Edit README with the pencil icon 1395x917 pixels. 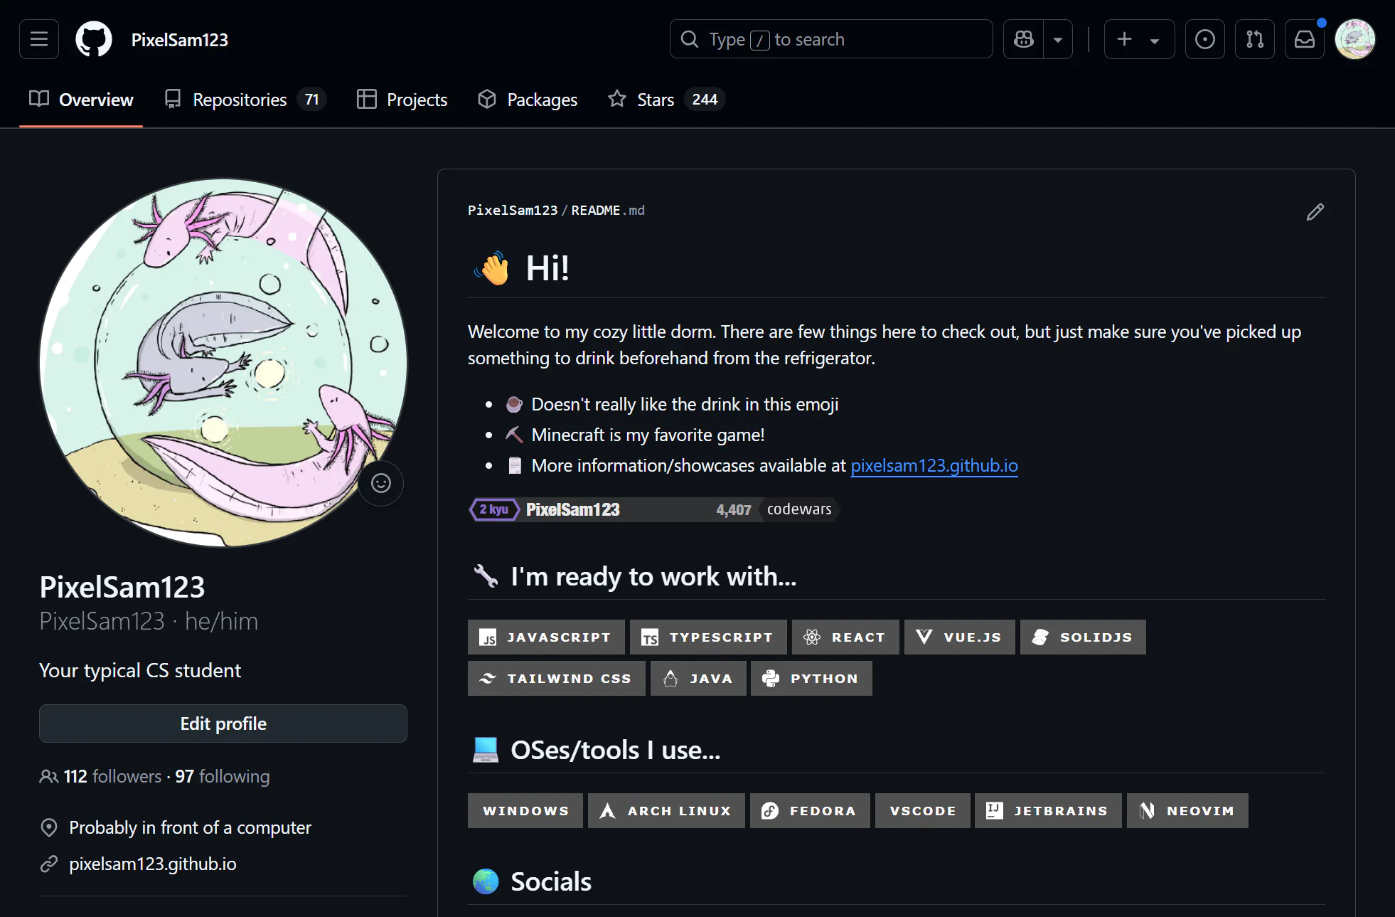point(1315,212)
